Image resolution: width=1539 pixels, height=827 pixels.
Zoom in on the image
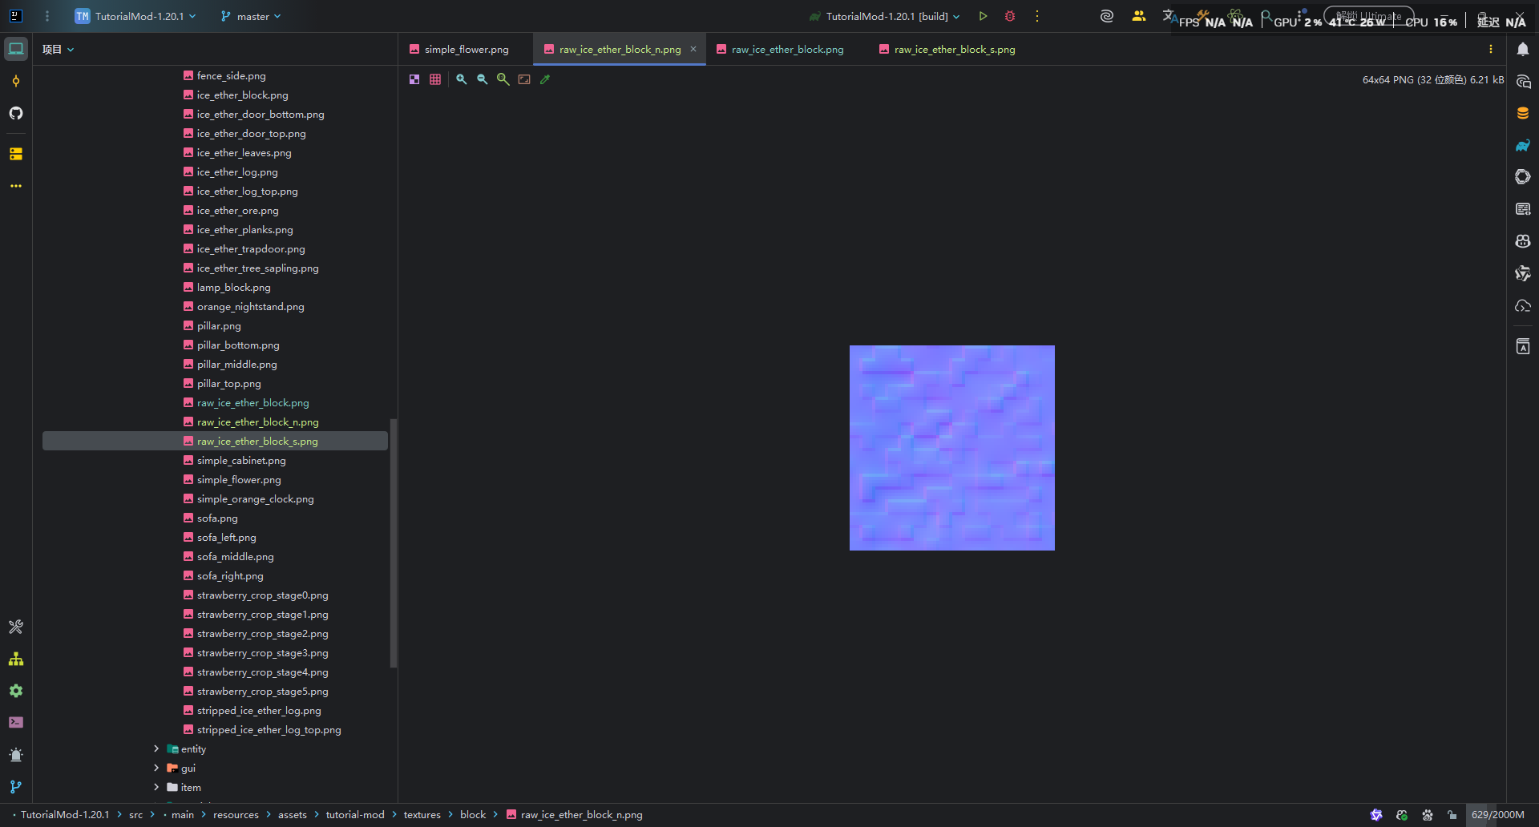[462, 79]
